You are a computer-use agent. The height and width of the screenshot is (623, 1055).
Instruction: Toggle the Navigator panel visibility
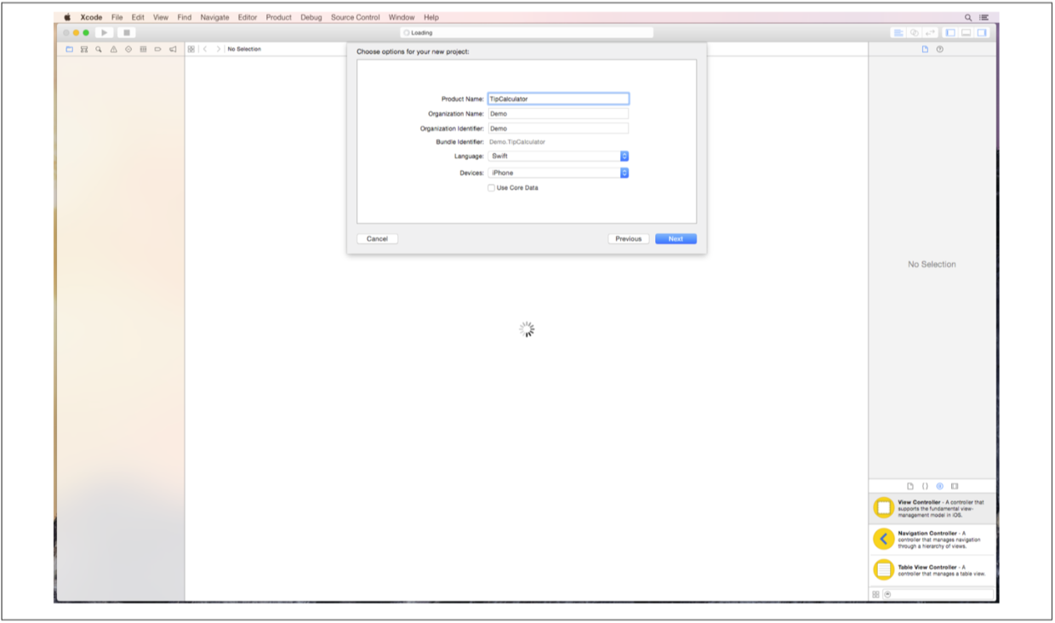coord(950,32)
